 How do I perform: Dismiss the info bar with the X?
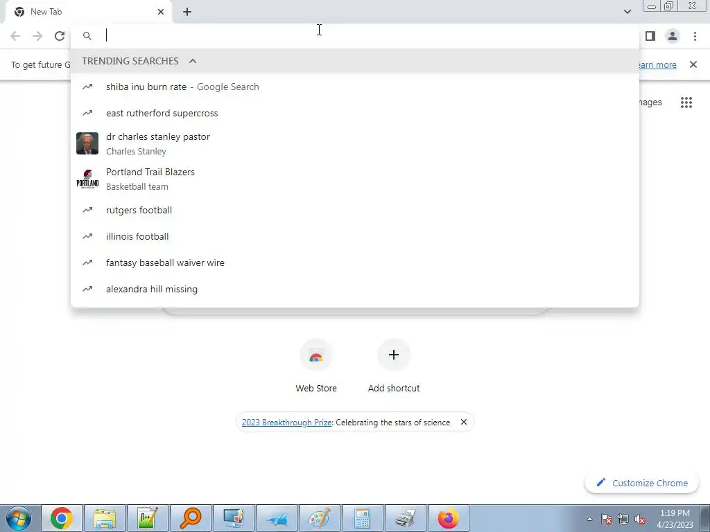[693, 64]
